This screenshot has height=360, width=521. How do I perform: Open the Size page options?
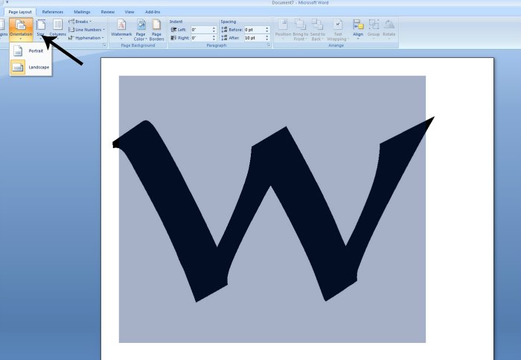41,30
